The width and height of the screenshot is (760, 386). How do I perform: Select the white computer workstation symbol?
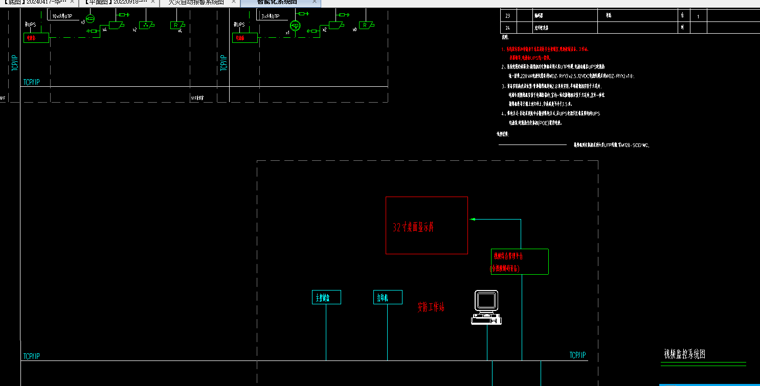486,307
